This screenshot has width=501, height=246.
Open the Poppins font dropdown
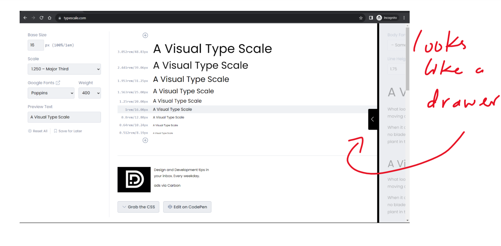point(51,93)
